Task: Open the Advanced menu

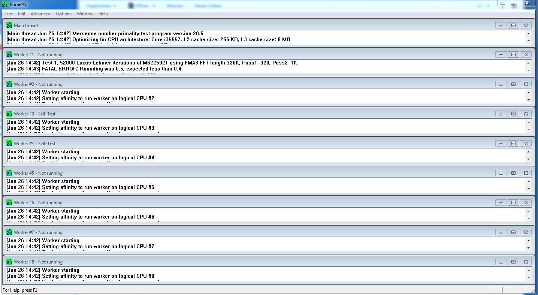Action: pos(40,14)
